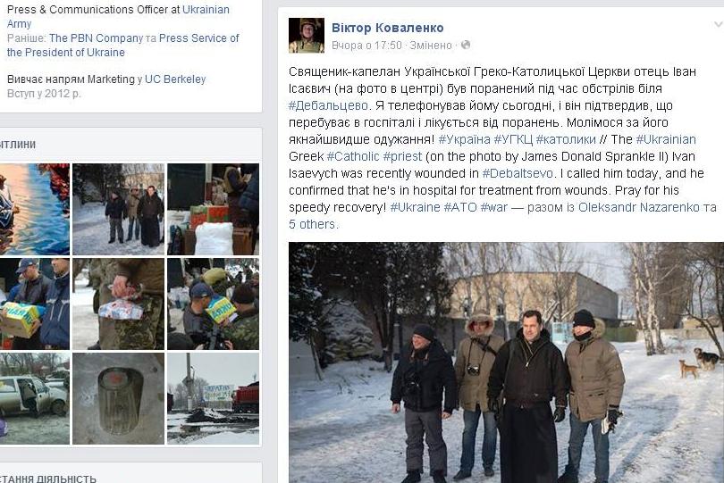Open Віктор Коваленко's profile picture
Screen dimensions: 724x483
306,36
